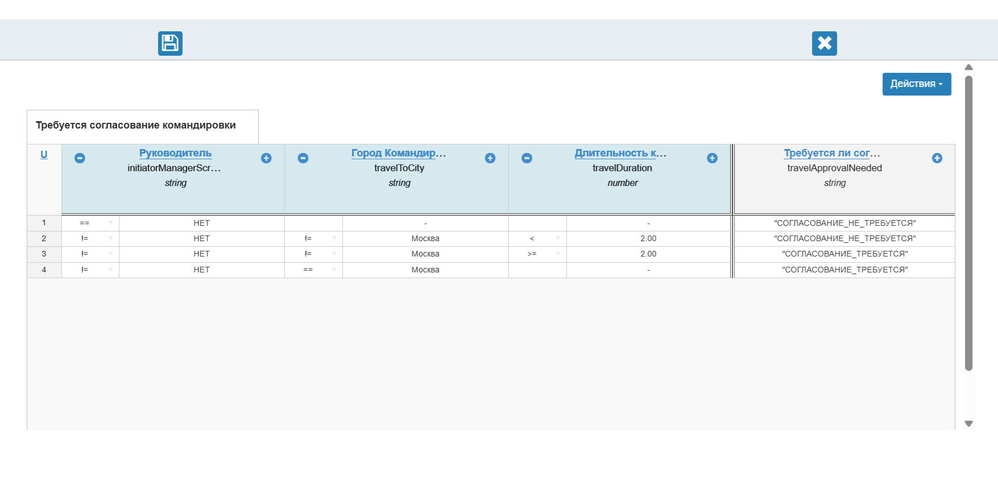Click the vertical scrollbar down arrow
The height and width of the screenshot is (488, 998).
click(x=969, y=424)
